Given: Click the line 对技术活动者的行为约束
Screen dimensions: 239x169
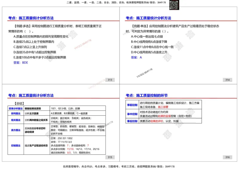Looking at the screenshot, I should (x=154, y=112).
